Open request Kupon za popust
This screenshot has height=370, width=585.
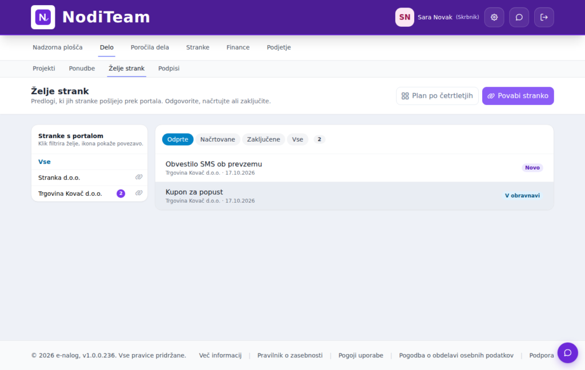click(354, 196)
